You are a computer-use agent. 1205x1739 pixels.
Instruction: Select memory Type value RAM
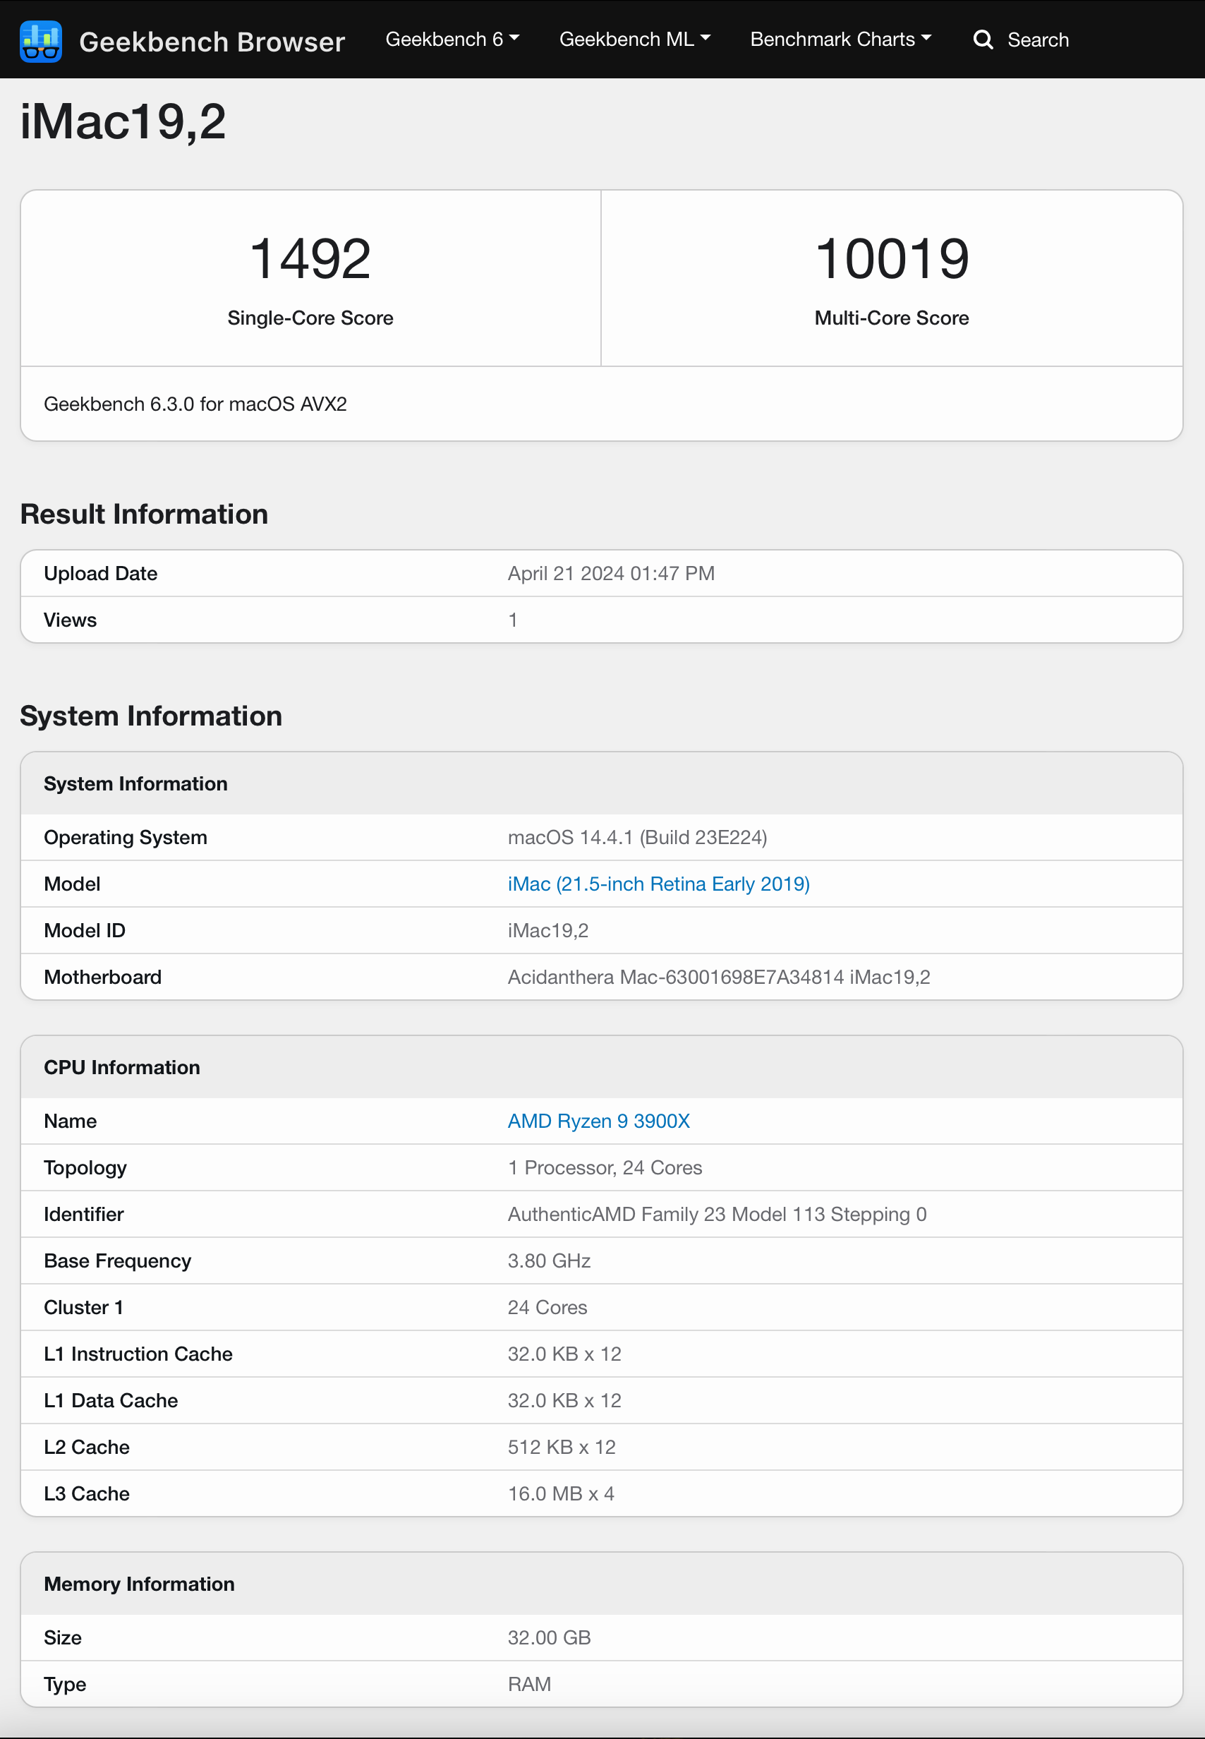point(529,1684)
